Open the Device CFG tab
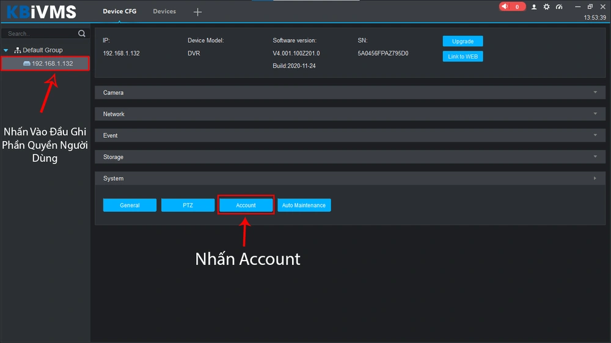 click(120, 11)
